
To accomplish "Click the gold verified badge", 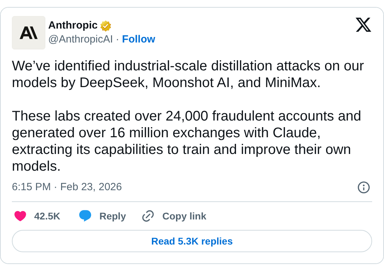I will pyautogui.click(x=105, y=26).
